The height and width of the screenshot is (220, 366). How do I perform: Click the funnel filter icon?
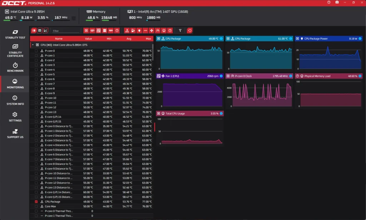pos(180,31)
